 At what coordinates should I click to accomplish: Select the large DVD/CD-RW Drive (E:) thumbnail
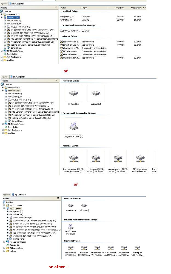click(73, 126)
